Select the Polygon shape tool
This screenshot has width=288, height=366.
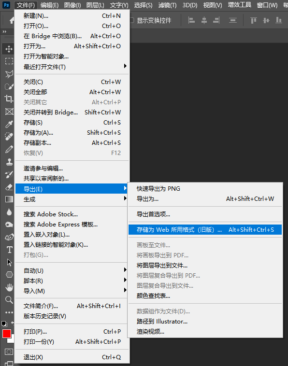click(x=9, y=274)
